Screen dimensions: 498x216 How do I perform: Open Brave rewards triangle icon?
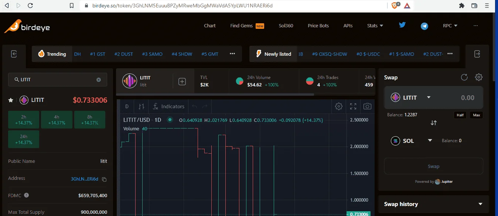pyautogui.click(x=407, y=6)
